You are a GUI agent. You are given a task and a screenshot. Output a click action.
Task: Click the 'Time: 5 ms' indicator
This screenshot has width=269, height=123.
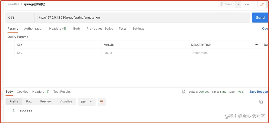point(219,92)
